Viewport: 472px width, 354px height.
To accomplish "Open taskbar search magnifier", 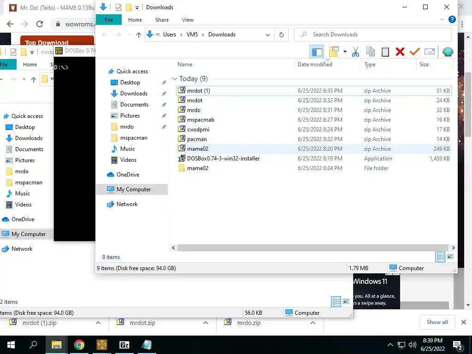I will pyautogui.click(x=33, y=345).
